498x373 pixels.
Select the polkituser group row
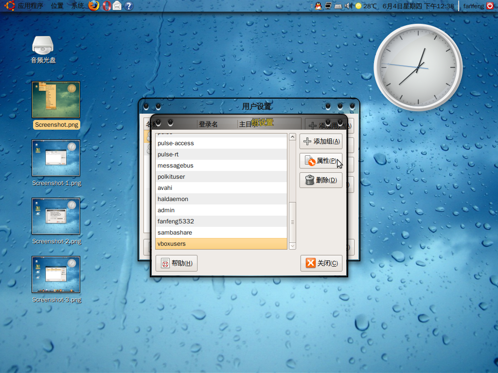[x=221, y=177]
